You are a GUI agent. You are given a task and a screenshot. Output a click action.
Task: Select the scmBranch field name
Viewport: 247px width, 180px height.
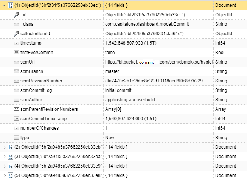tap(32, 71)
